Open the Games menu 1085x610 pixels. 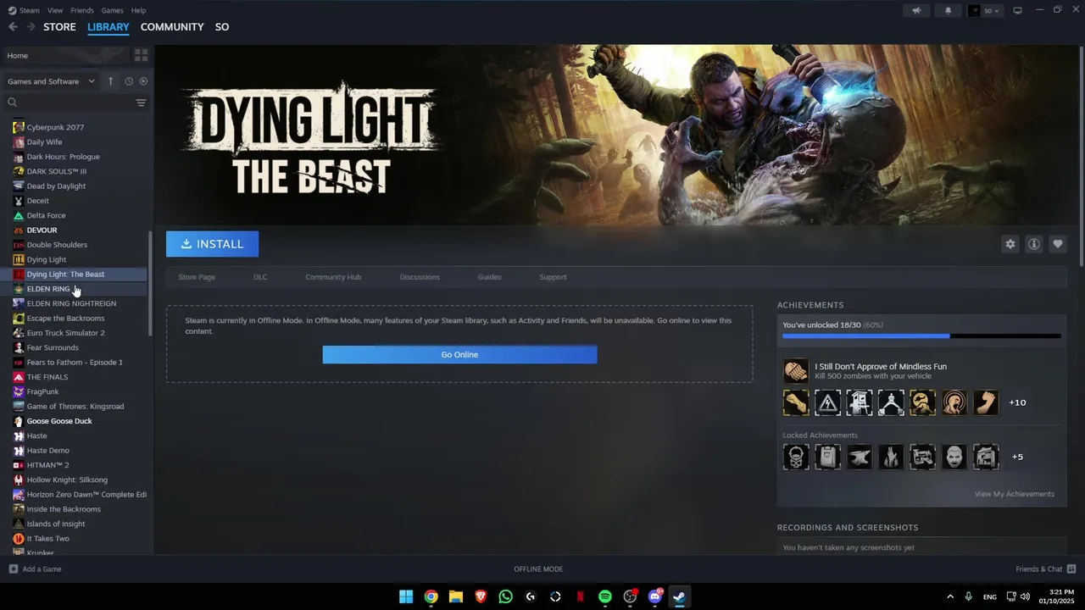[112, 10]
